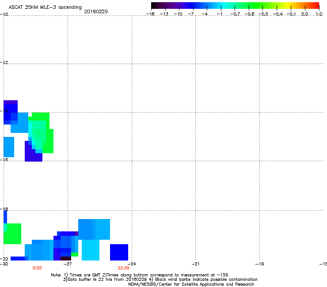Viewport: 327px width, 287px height.
Task: Select colorbar tick label -16
Action: coord(150,14)
